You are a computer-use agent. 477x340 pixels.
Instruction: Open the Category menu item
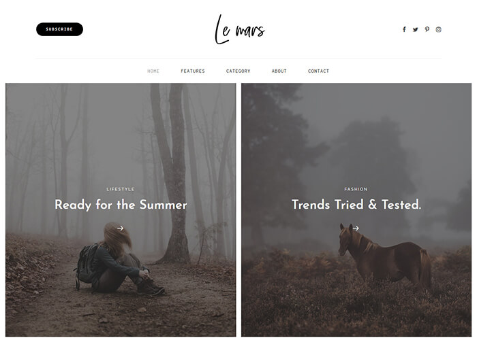[x=238, y=71]
